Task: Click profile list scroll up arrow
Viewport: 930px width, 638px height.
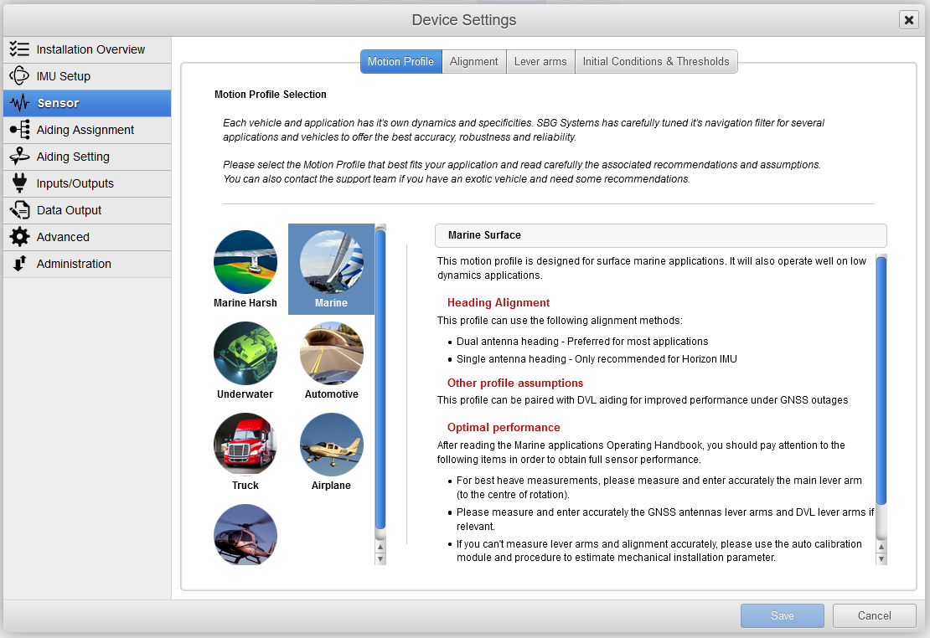Action: (380, 547)
